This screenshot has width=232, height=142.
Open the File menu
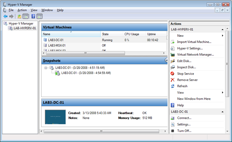click(11, 10)
